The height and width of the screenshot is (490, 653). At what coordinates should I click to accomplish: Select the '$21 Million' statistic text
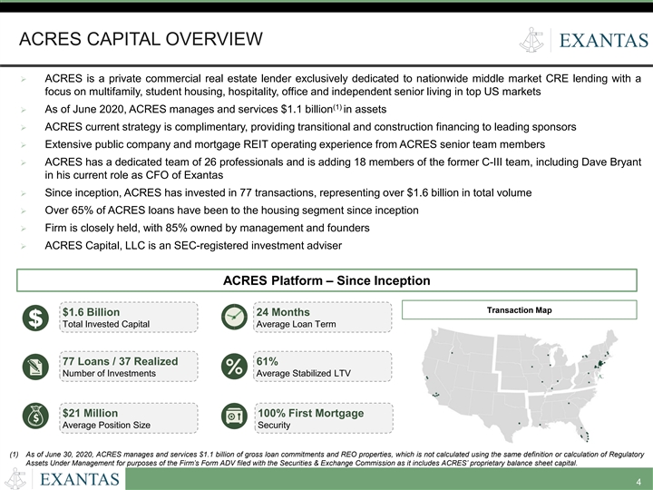(91, 413)
